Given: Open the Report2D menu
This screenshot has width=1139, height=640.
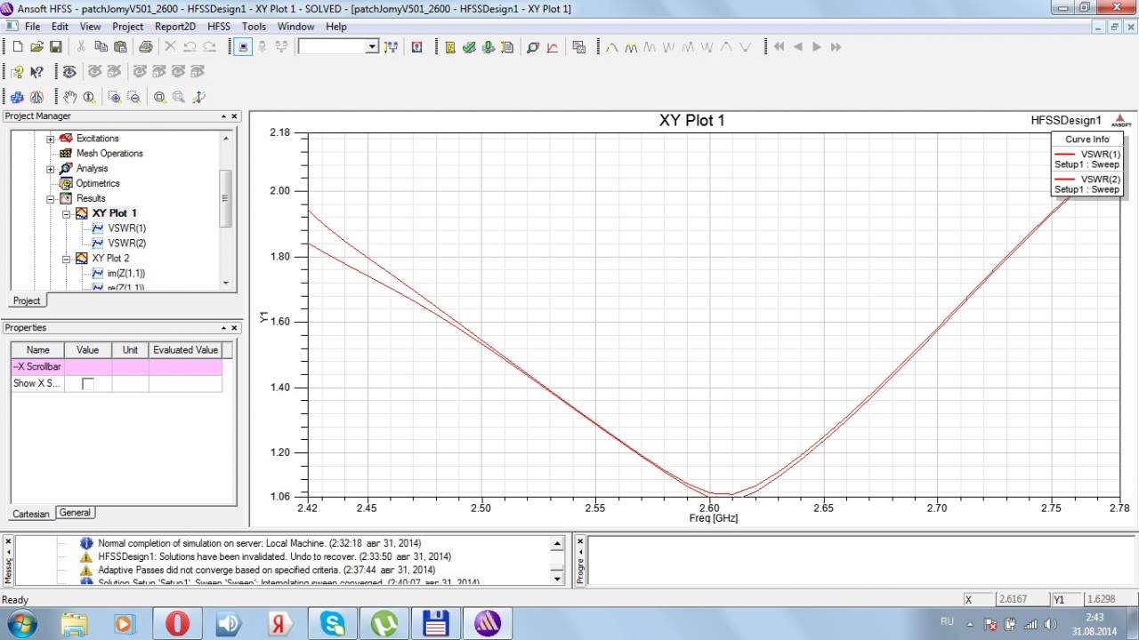Looking at the screenshot, I should pos(174,27).
